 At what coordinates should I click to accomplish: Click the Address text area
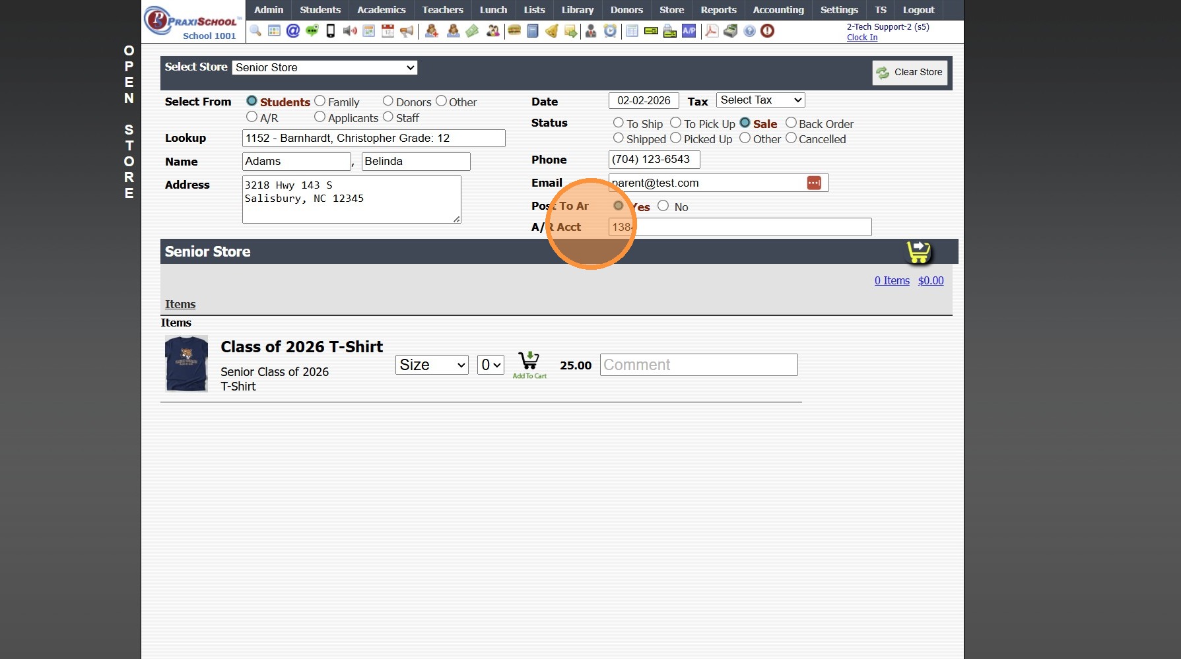tap(352, 199)
